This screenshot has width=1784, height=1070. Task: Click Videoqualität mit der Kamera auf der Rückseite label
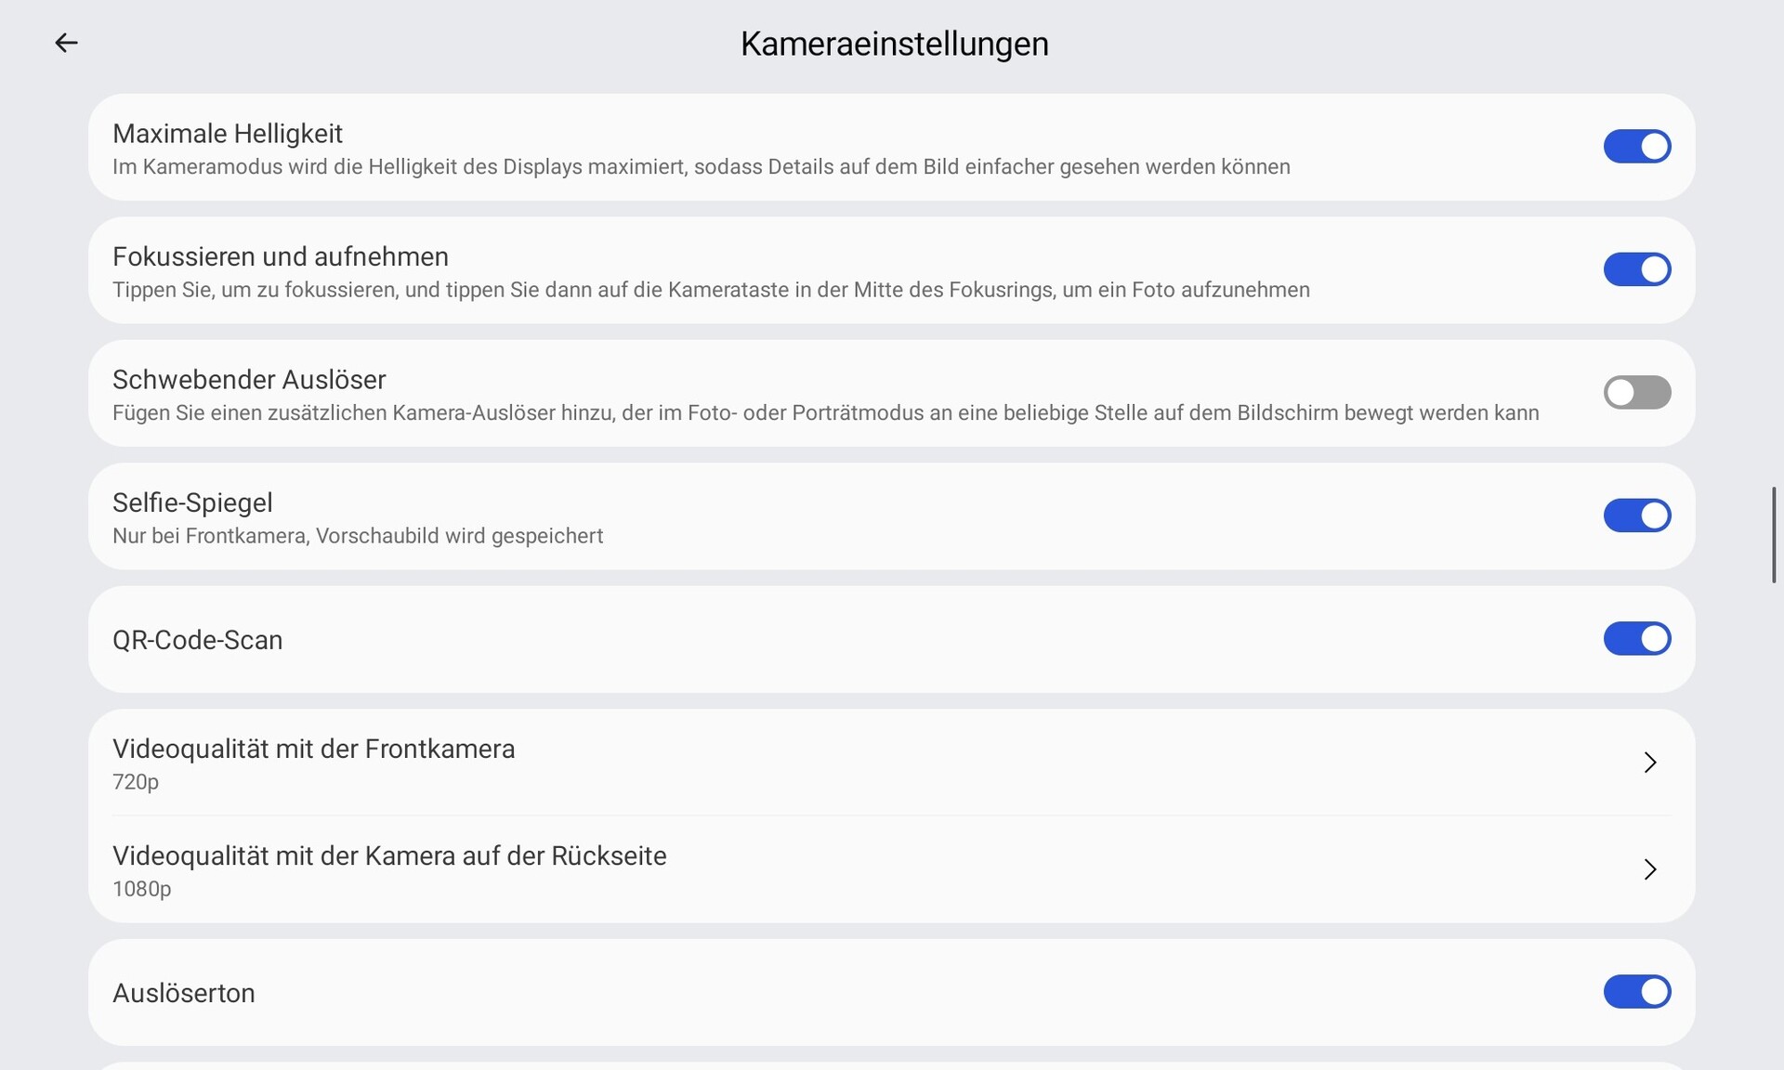click(389, 855)
